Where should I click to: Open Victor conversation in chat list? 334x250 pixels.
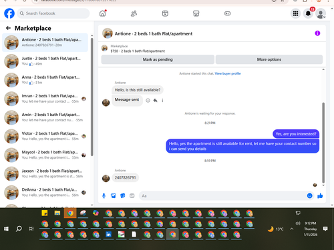pyautogui.click(x=45, y=136)
